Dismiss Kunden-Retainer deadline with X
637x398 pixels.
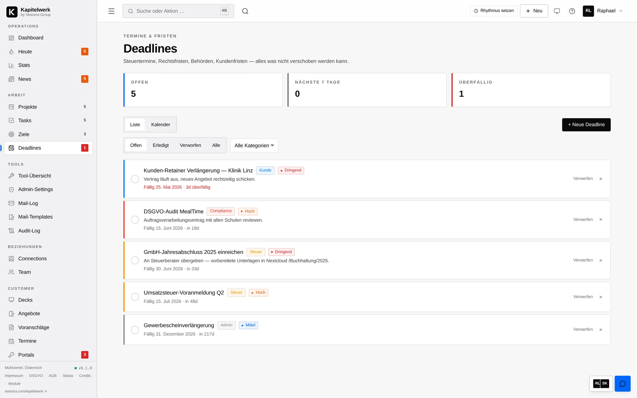point(600,179)
